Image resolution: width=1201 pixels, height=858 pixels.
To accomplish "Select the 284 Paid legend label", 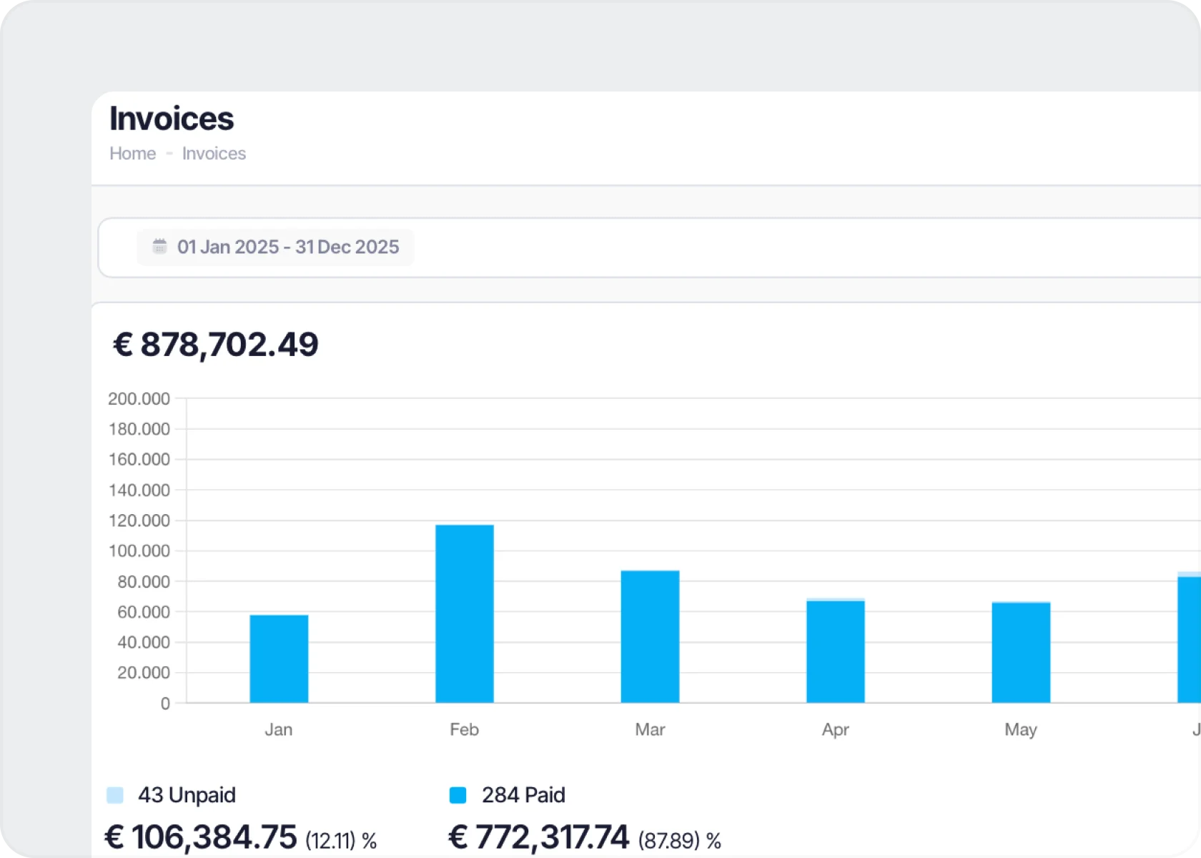I will click(523, 795).
